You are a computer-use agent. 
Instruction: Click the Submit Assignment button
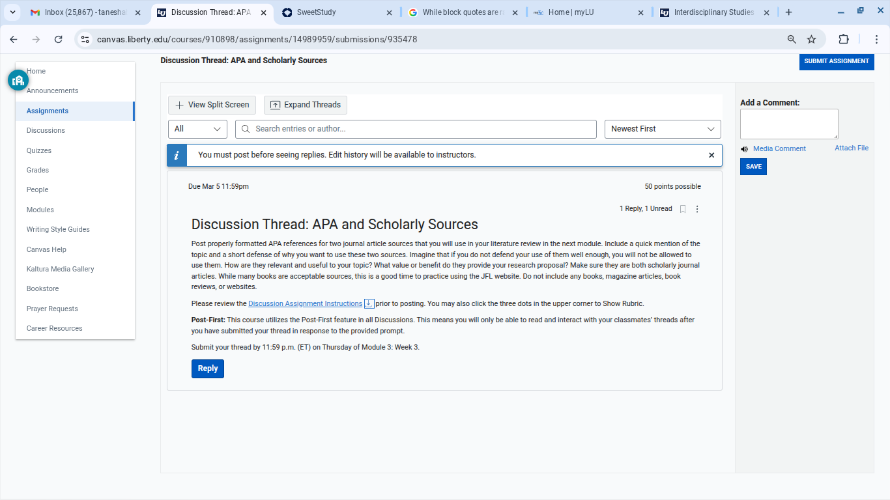click(x=837, y=61)
